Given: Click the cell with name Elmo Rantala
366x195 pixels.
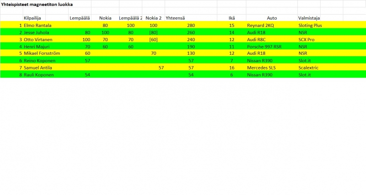Looking at the screenshot, I should tap(38, 26).
